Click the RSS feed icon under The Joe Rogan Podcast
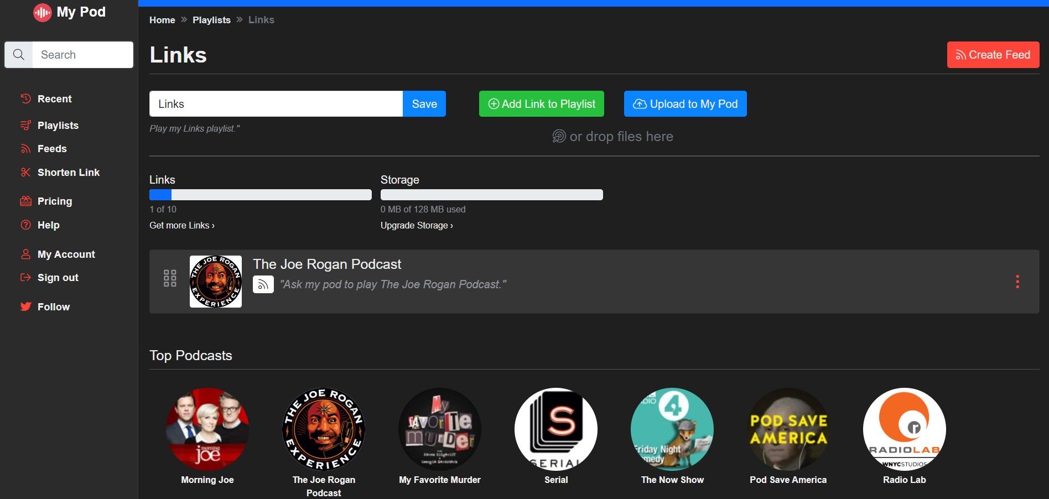Screen dimensions: 1049x499 coord(263,284)
